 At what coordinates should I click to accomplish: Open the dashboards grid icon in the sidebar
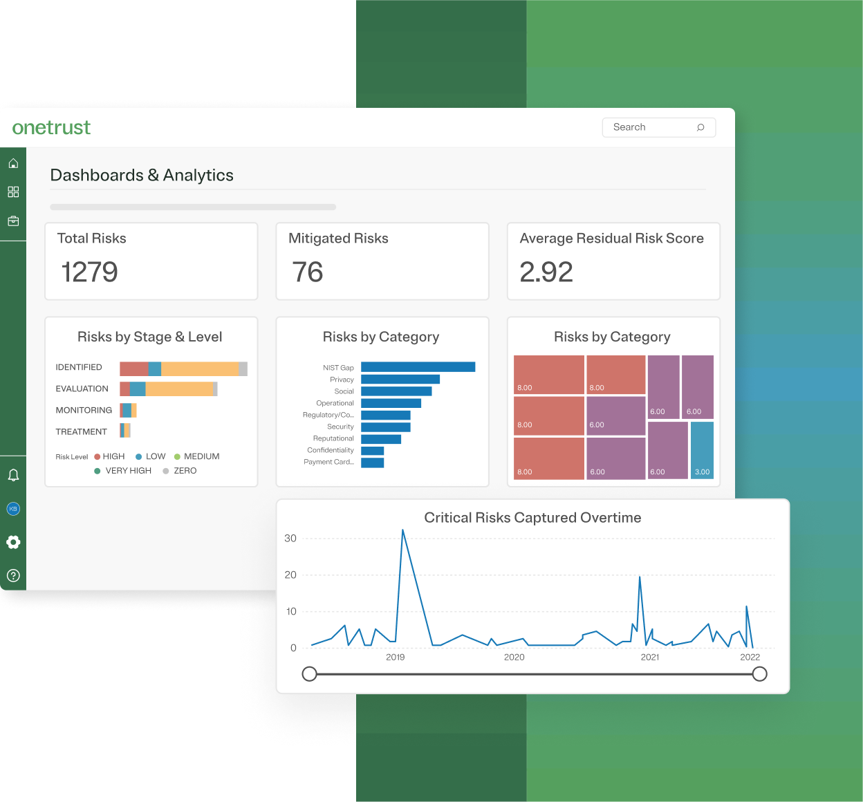pyautogui.click(x=13, y=192)
